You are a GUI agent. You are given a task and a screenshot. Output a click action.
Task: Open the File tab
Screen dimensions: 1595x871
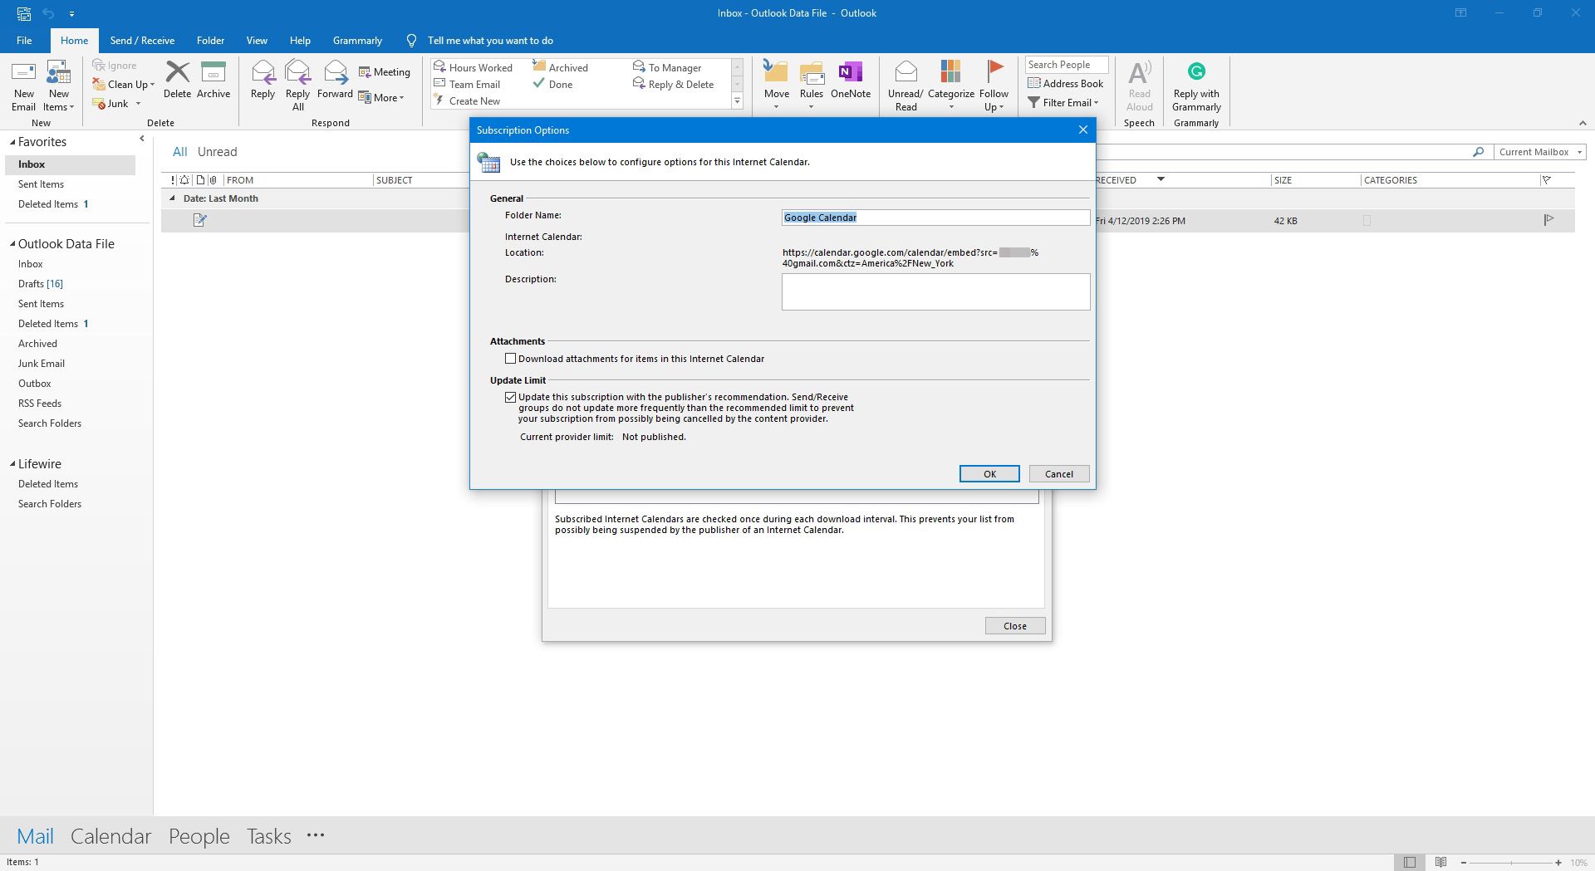[24, 40]
